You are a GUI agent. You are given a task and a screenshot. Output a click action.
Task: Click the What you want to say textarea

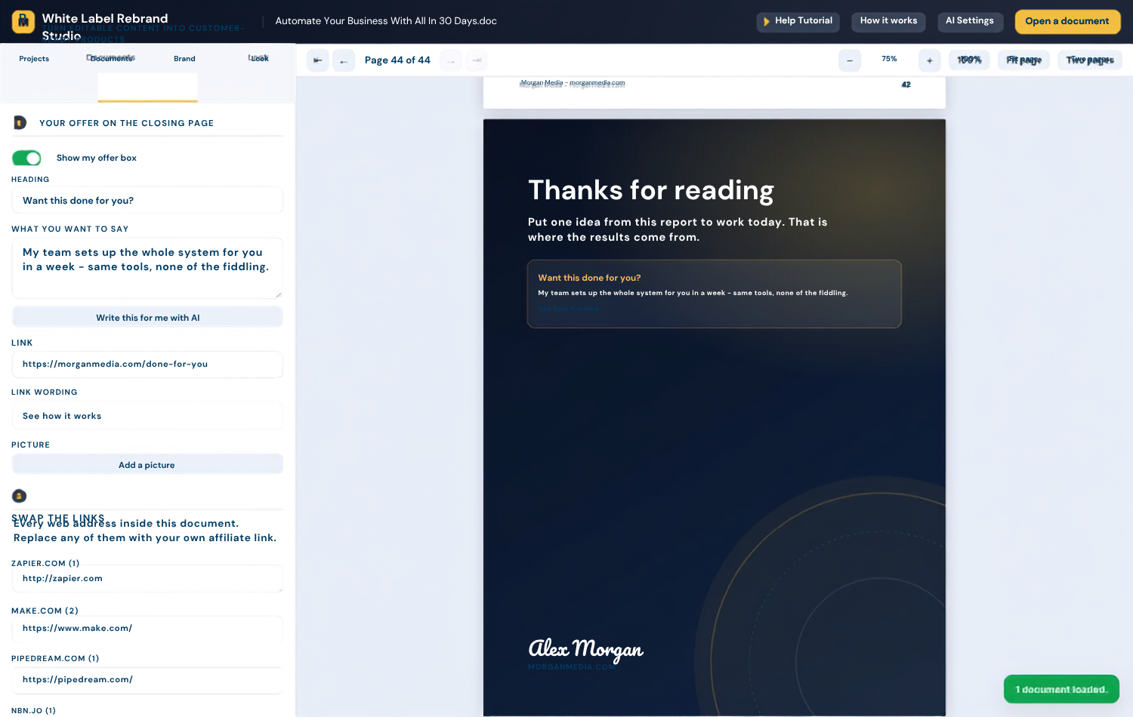point(148,268)
